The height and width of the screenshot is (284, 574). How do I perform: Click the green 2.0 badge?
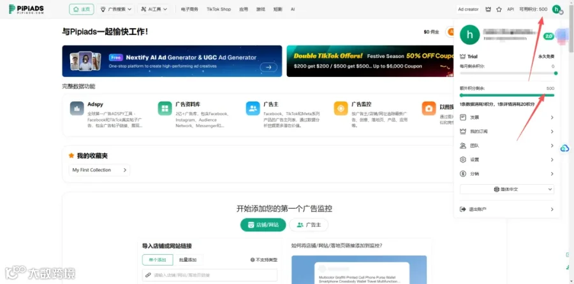pos(548,36)
